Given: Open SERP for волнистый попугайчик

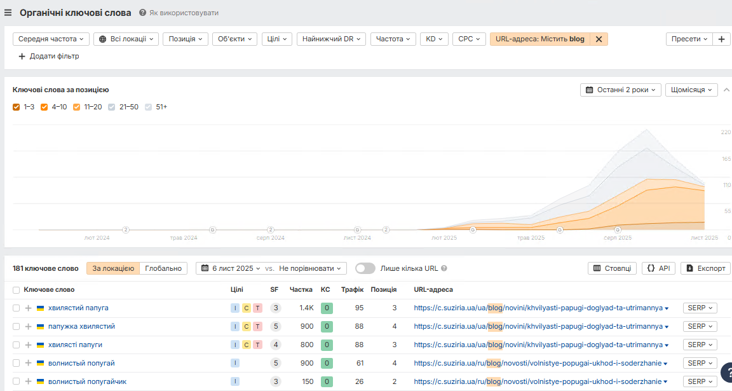Looking at the screenshot, I should click(700, 381).
